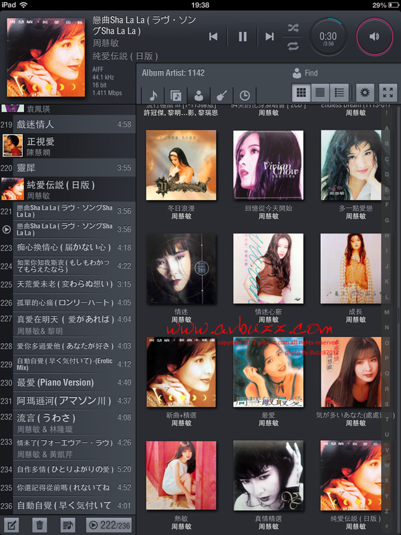Open the songs tab with music note icon

(x=154, y=95)
